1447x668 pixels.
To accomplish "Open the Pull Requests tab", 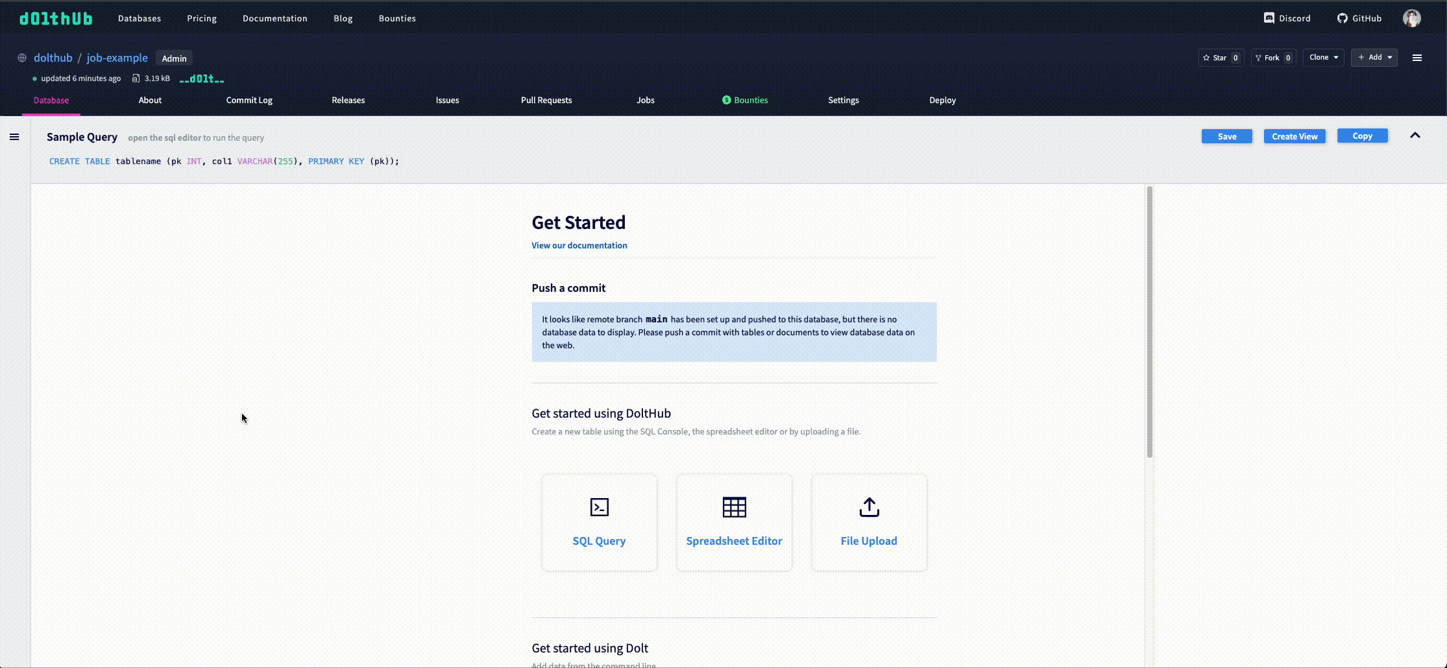I will tap(546, 100).
